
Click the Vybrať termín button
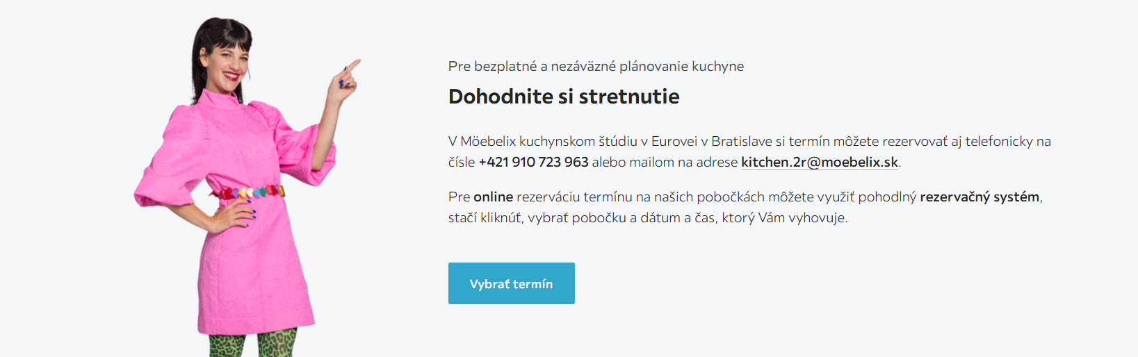pos(511,283)
